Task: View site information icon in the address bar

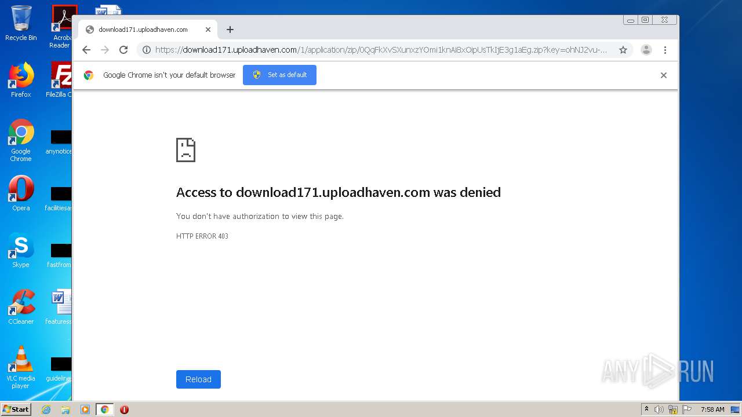Action: (147, 50)
